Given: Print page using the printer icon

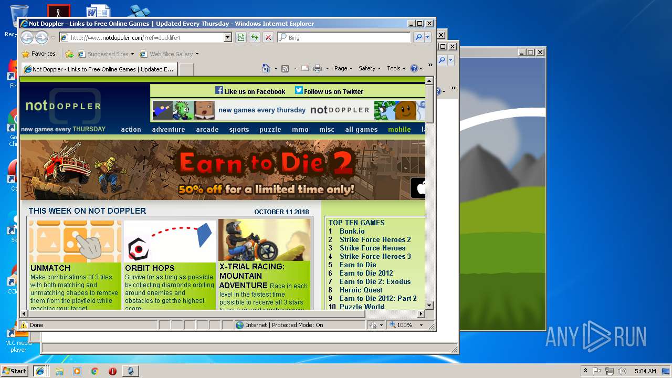Looking at the screenshot, I should point(318,68).
